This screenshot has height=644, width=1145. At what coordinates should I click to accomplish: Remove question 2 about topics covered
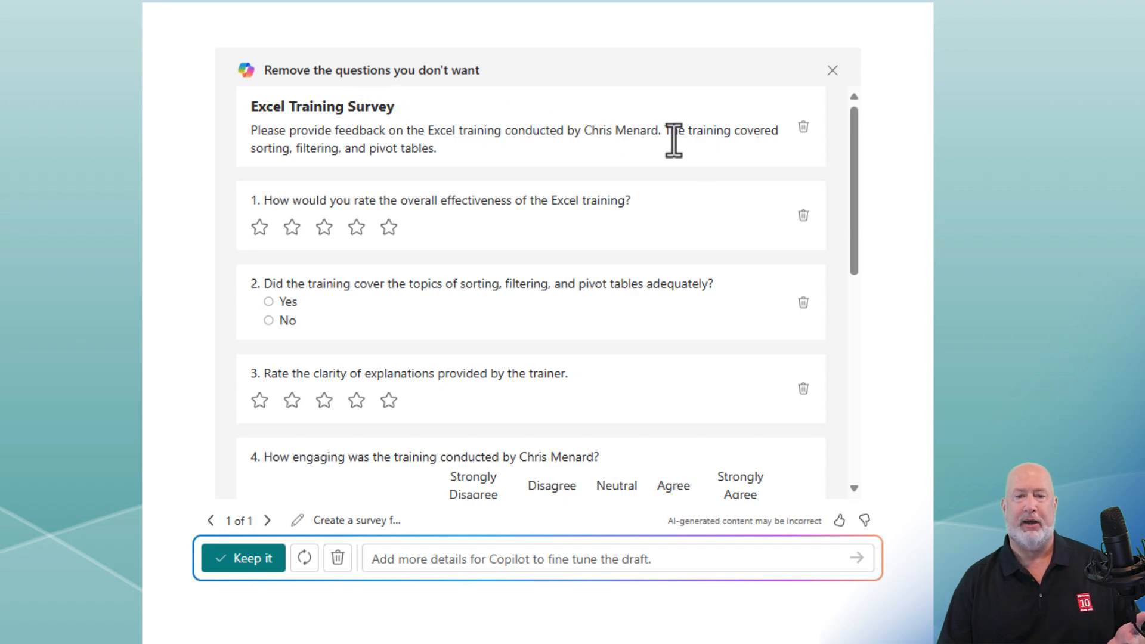803,302
